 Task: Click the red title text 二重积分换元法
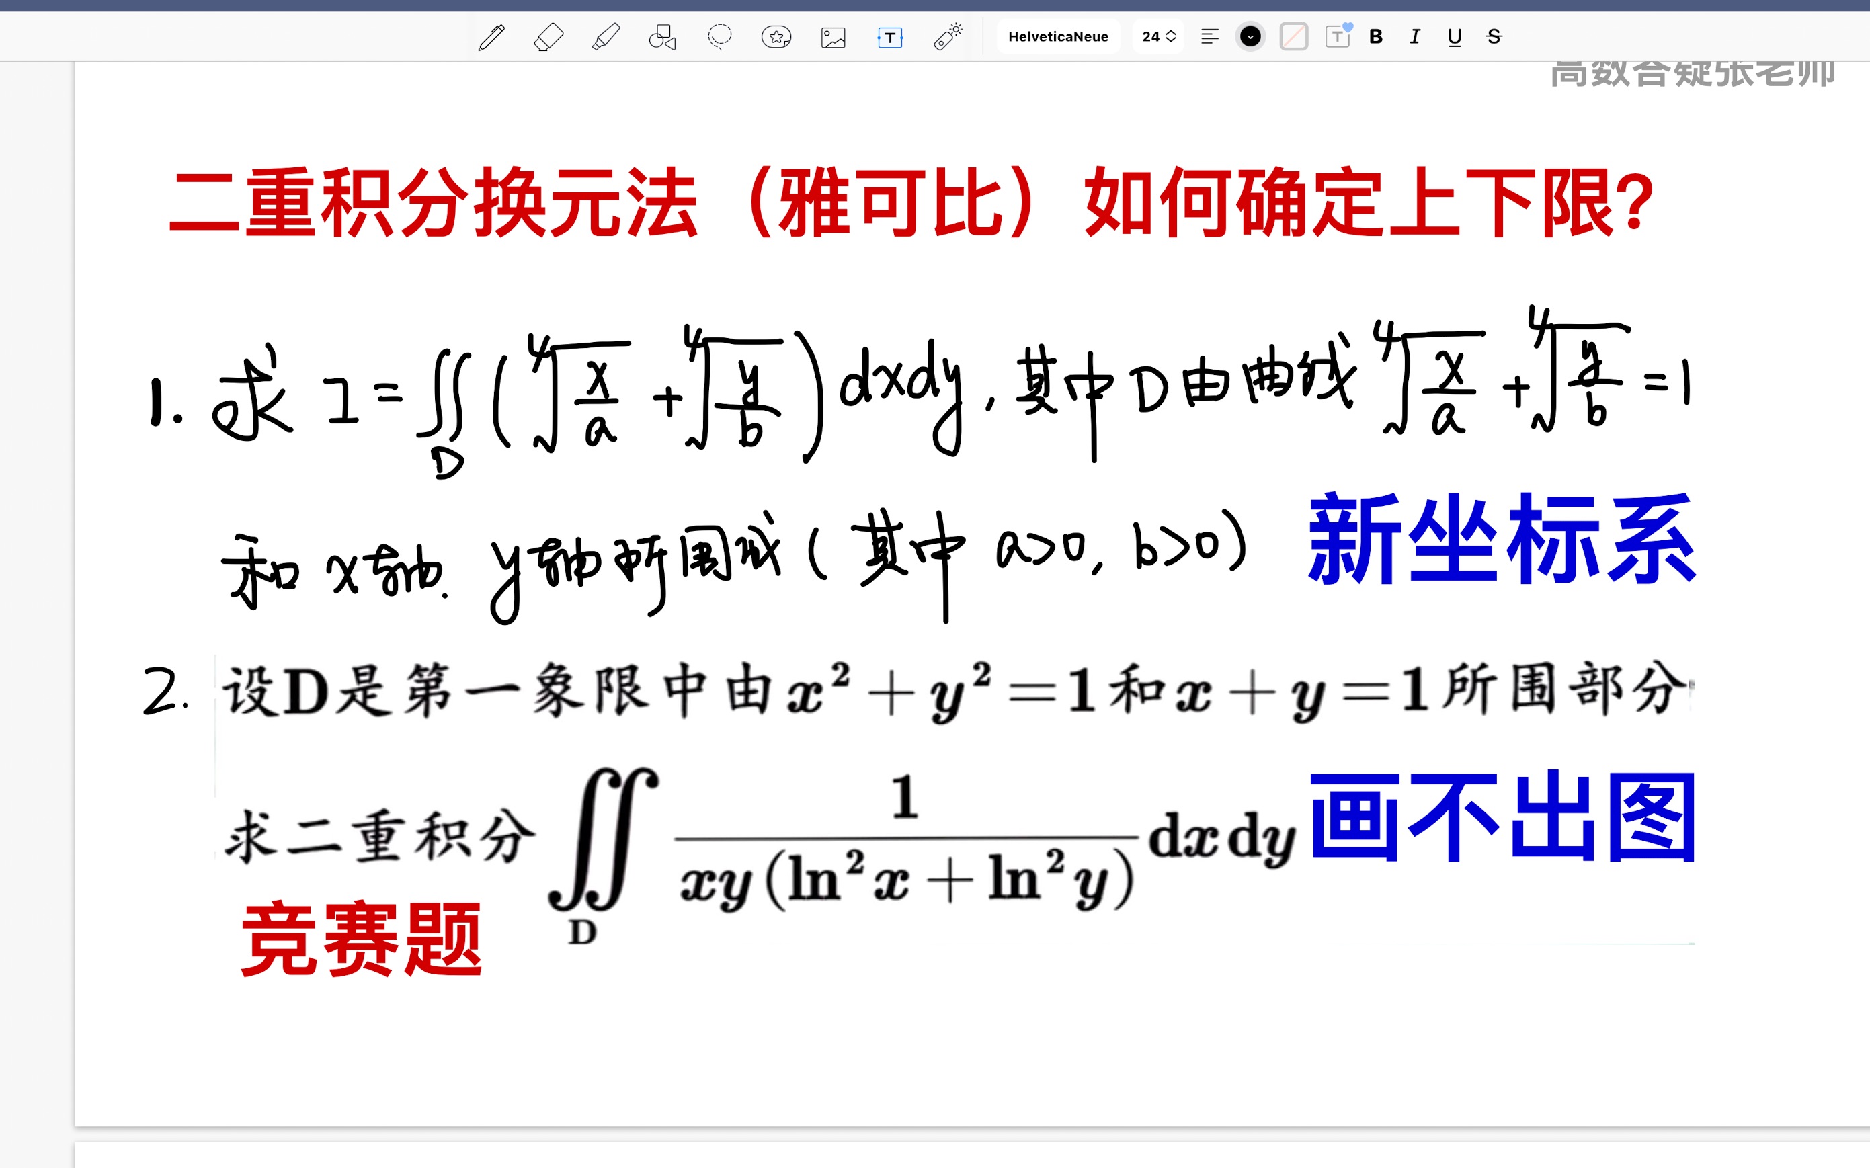click(433, 202)
